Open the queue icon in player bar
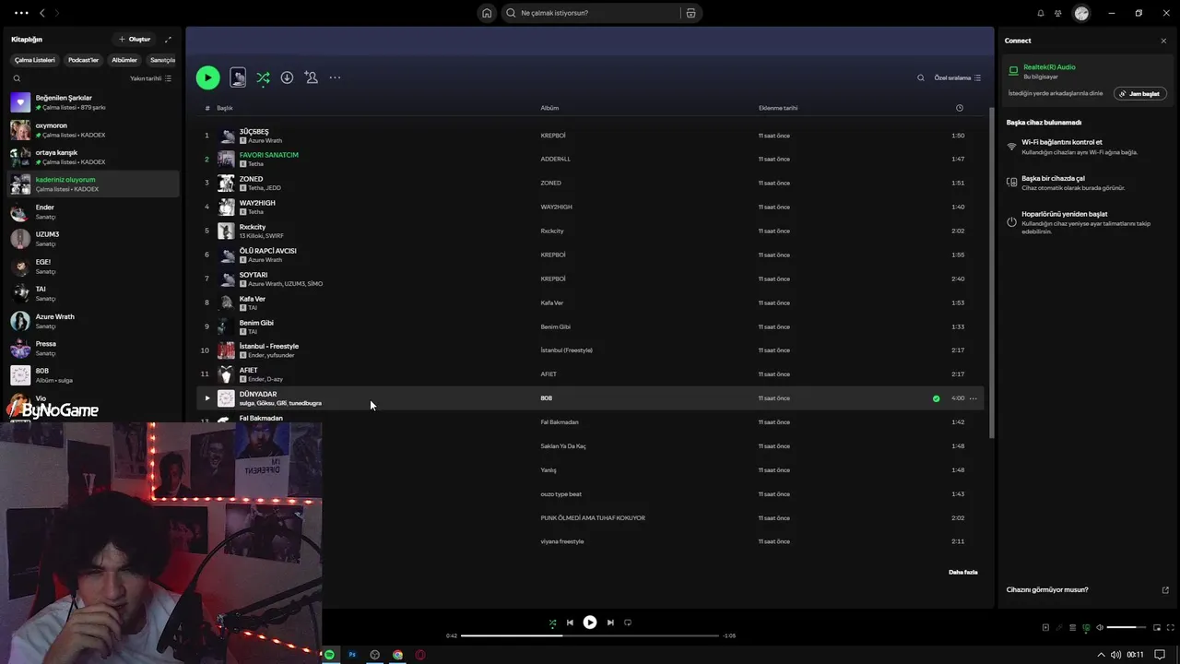 coord(1073,628)
